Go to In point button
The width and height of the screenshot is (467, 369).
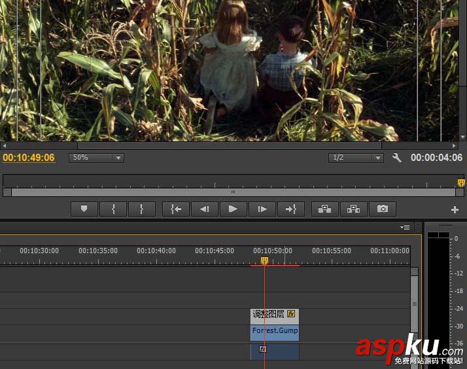pos(176,209)
